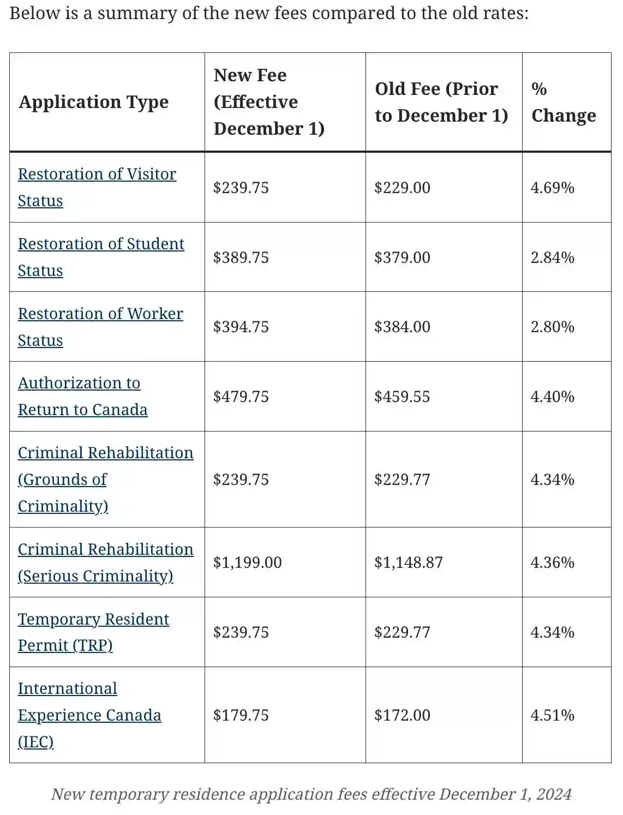Select the New Fee column header
The width and height of the screenshot is (623, 815).
point(269,102)
